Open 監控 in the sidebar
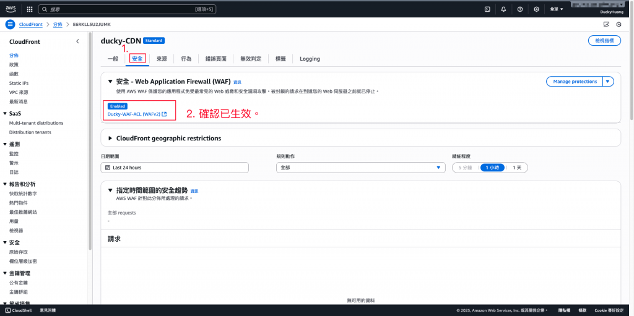The height and width of the screenshot is (316, 634). point(14,153)
